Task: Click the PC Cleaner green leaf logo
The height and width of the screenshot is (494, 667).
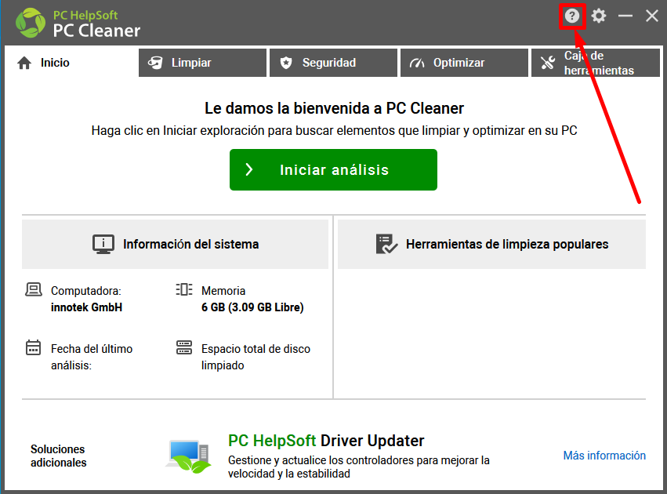Action: (x=31, y=23)
